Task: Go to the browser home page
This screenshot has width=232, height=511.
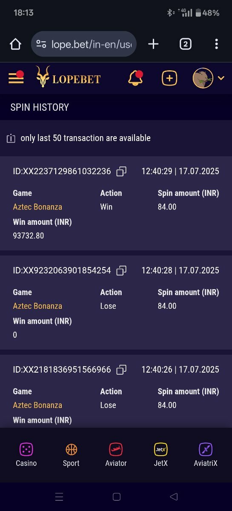Action: pos(15,44)
